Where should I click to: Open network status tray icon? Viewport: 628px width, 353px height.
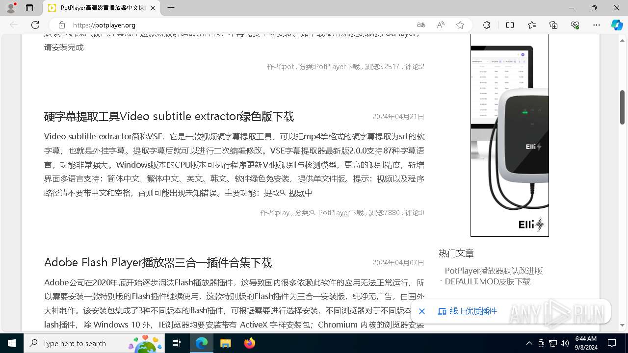click(x=553, y=343)
